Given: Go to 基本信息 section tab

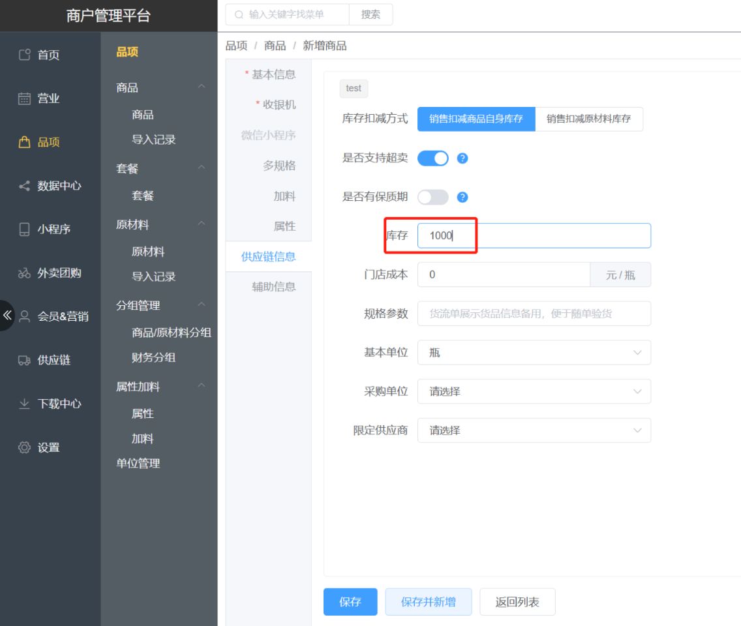Looking at the screenshot, I should pos(269,74).
